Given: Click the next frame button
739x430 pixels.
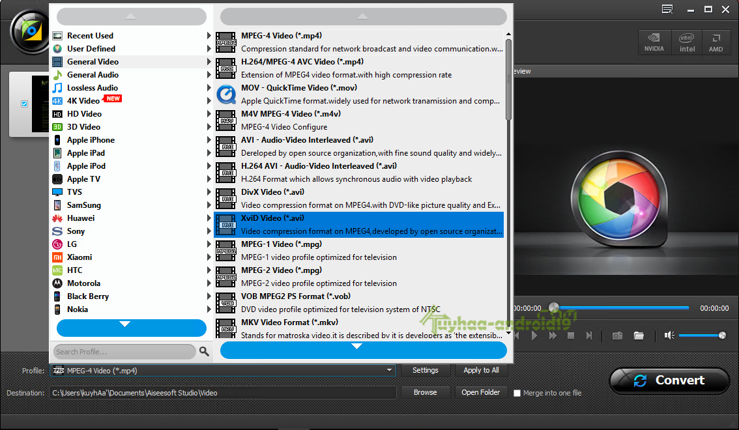Looking at the screenshot, I should tap(588, 336).
